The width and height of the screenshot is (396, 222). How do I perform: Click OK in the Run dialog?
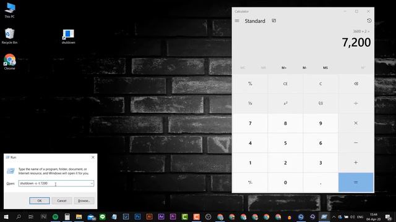(x=40, y=201)
